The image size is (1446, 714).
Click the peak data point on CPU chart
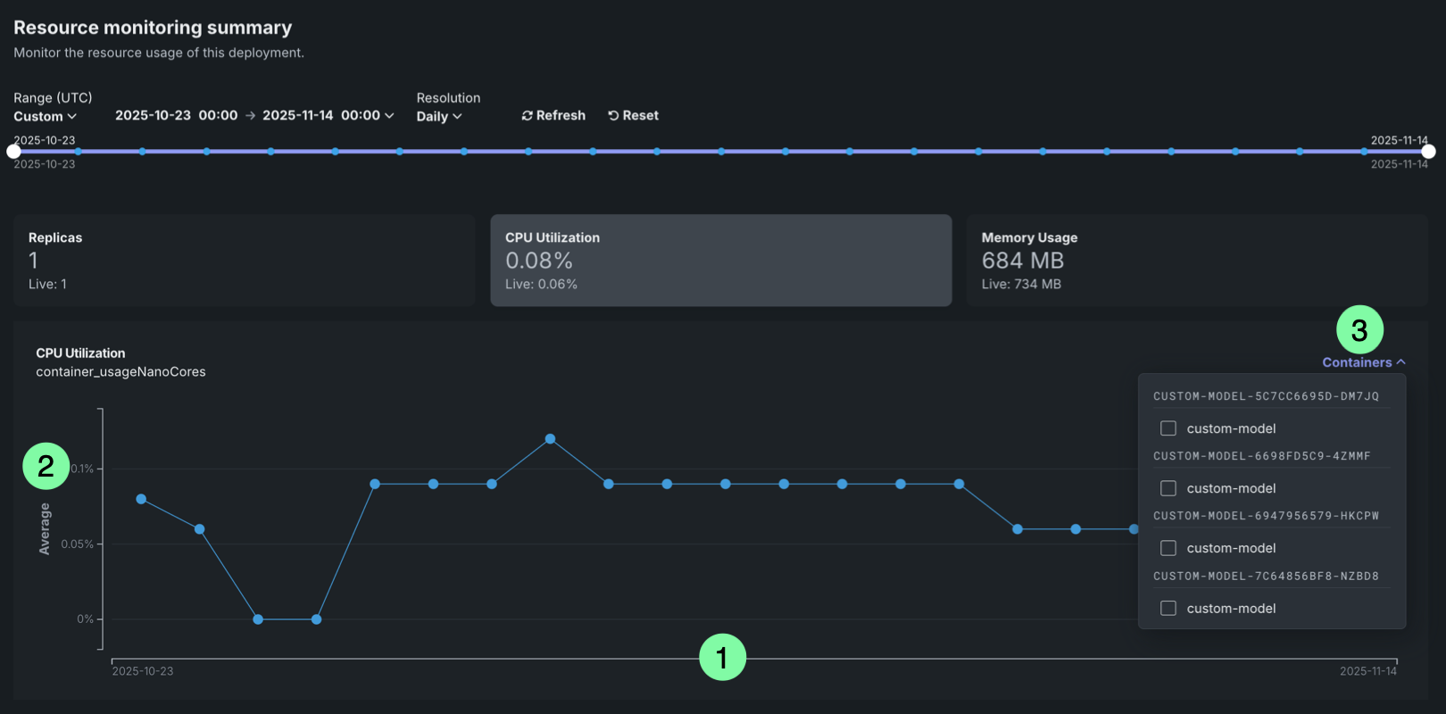coord(550,439)
